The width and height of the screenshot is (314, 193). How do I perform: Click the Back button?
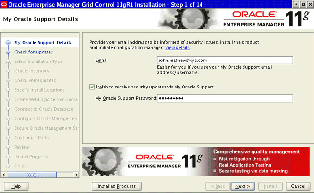pos(218,186)
